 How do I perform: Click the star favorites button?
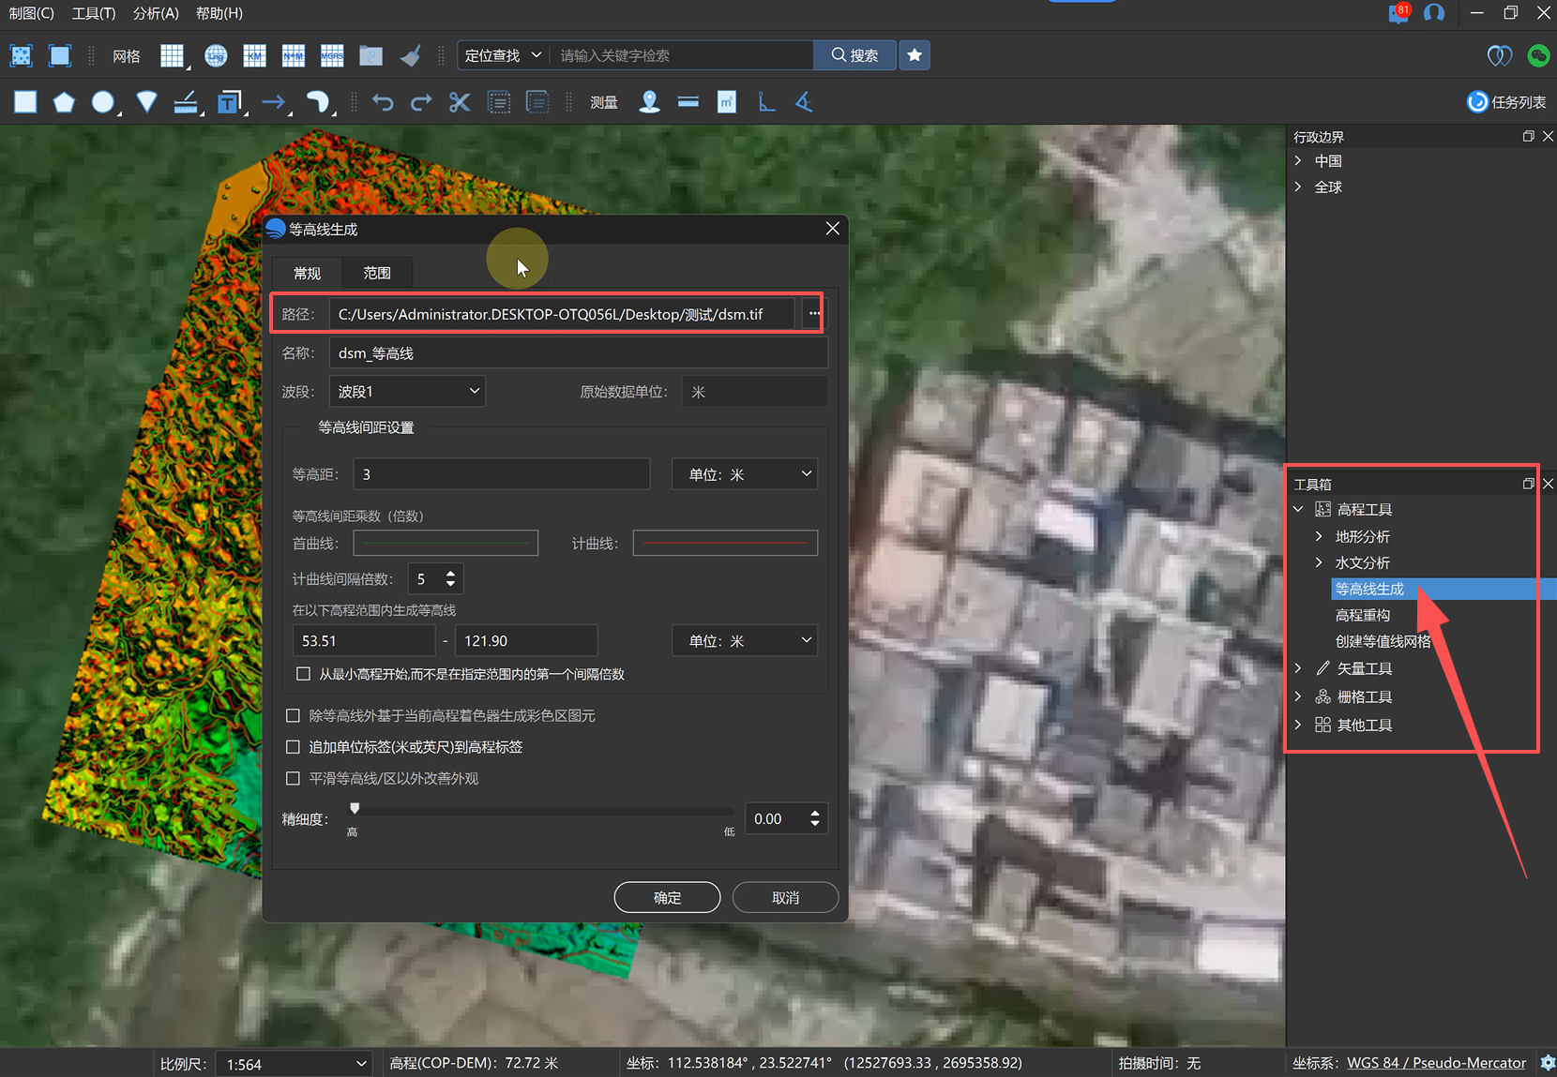click(915, 55)
